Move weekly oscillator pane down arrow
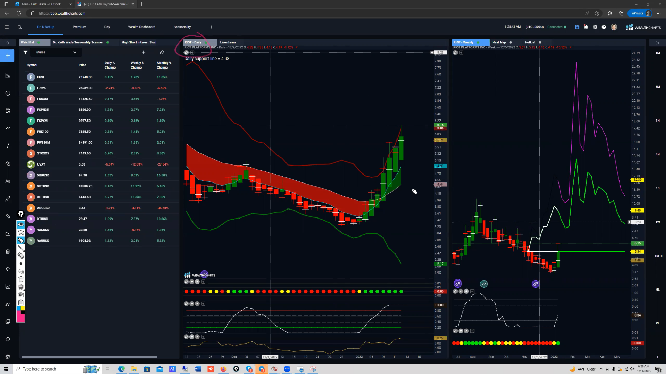Image resolution: width=666 pixels, height=374 pixels. pyautogui.click(x=461, y=291)
